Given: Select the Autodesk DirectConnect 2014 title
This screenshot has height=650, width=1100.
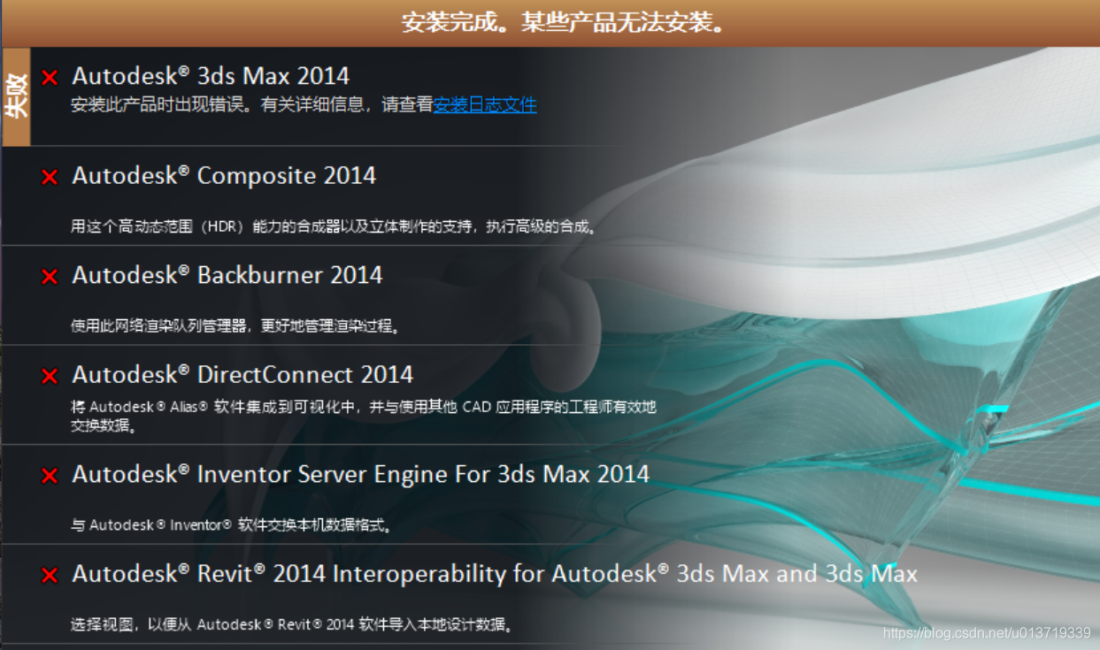Looking at the screenshot, I should pos(242,375).
